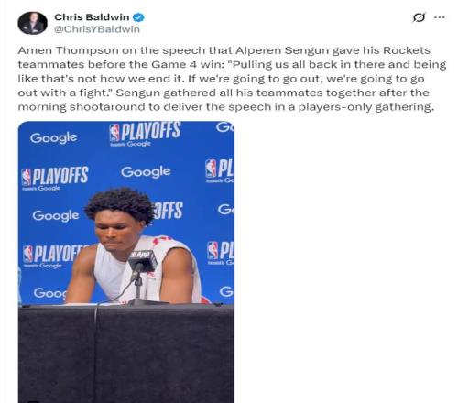Click the top-left Google logo in the backdrop
The width and height of the screenshot is (458, 403).
tap(53, 138)
